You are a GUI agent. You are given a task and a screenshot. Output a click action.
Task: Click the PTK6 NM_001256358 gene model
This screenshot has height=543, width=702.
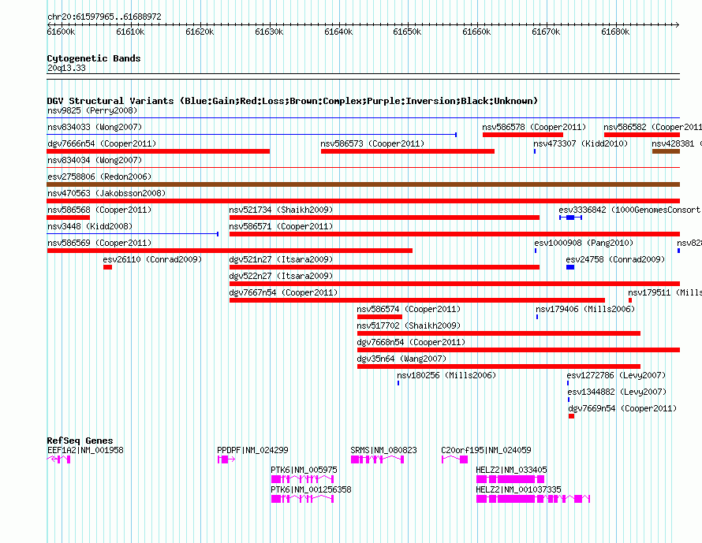click(302, 499)
